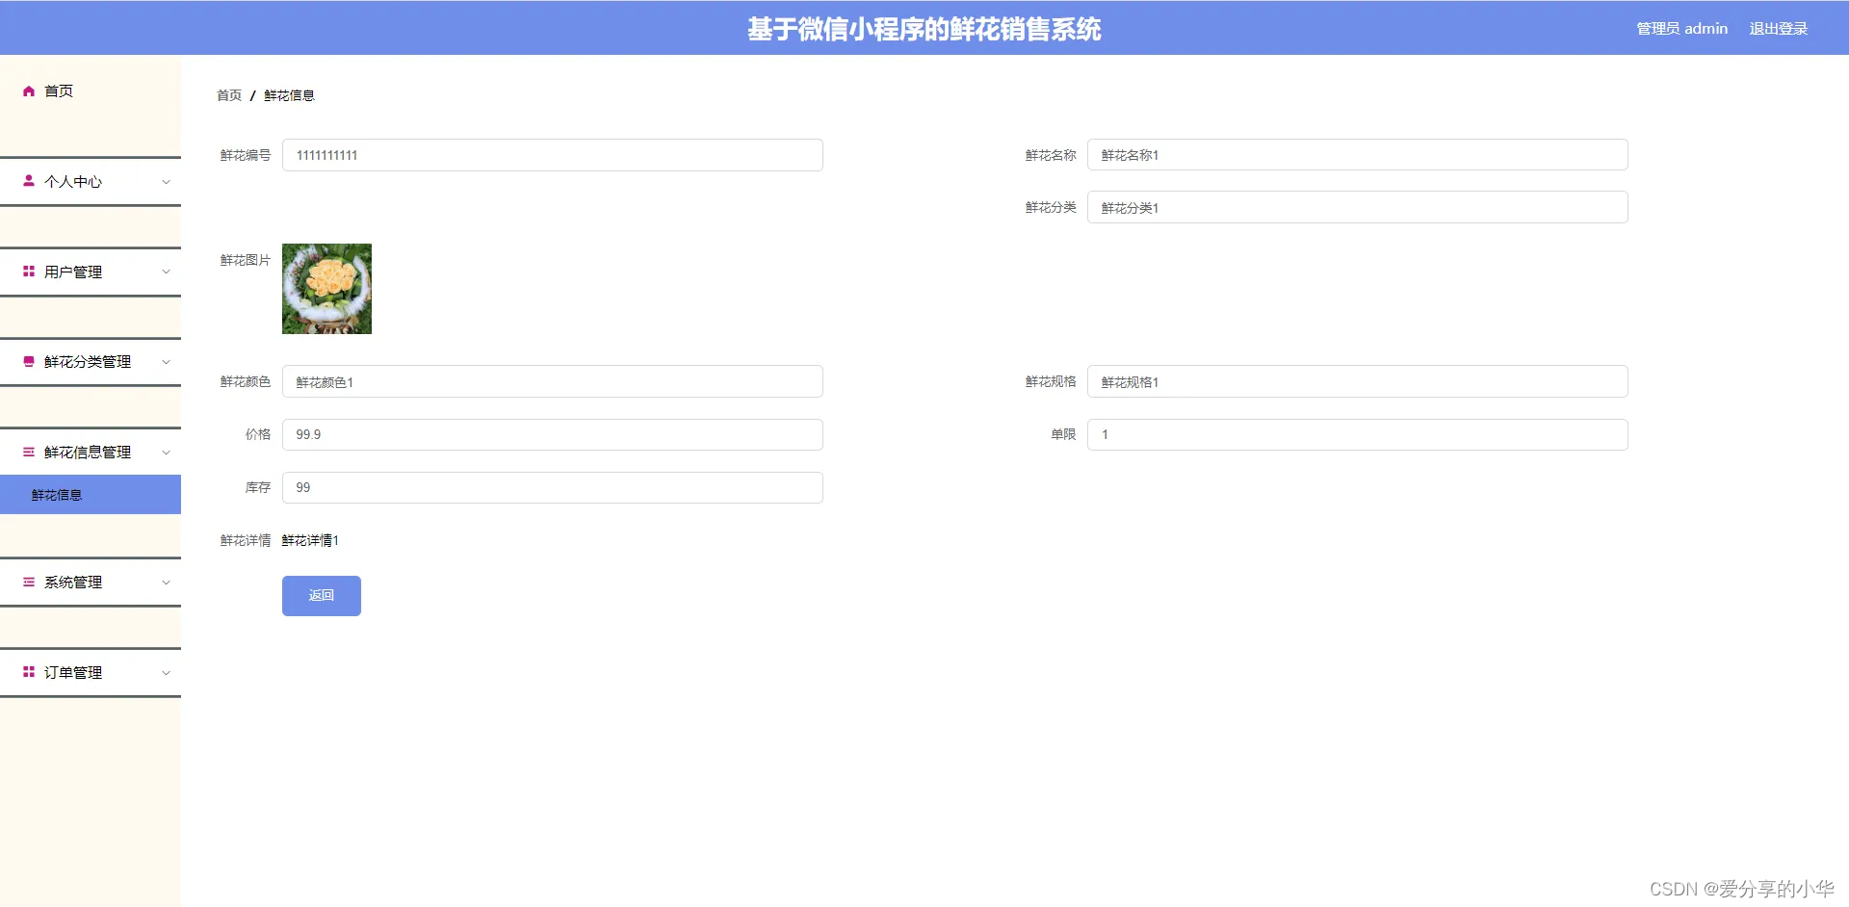The width and height of the screenshot is (1849, 907).
Task: Click the 单限 label
Action: pyautogui.click(x=1063, y=434)
